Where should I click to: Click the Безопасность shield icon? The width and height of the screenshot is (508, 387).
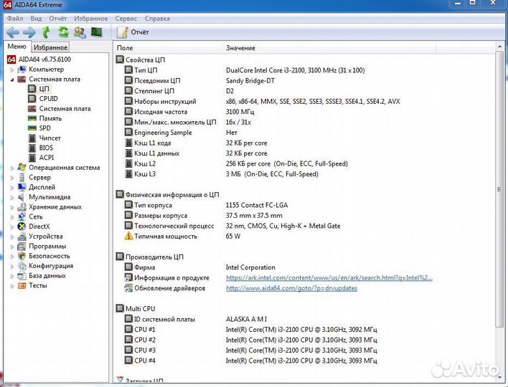(22, 256)
